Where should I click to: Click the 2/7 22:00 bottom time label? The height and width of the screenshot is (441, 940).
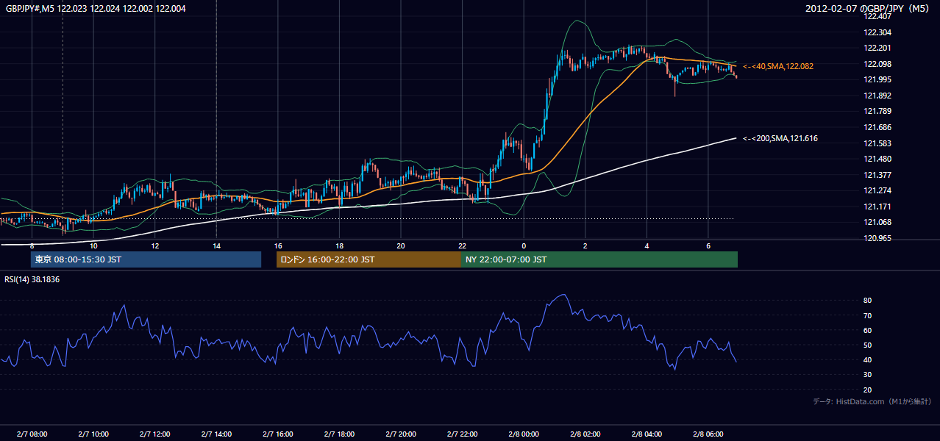[x=462, y=434]
